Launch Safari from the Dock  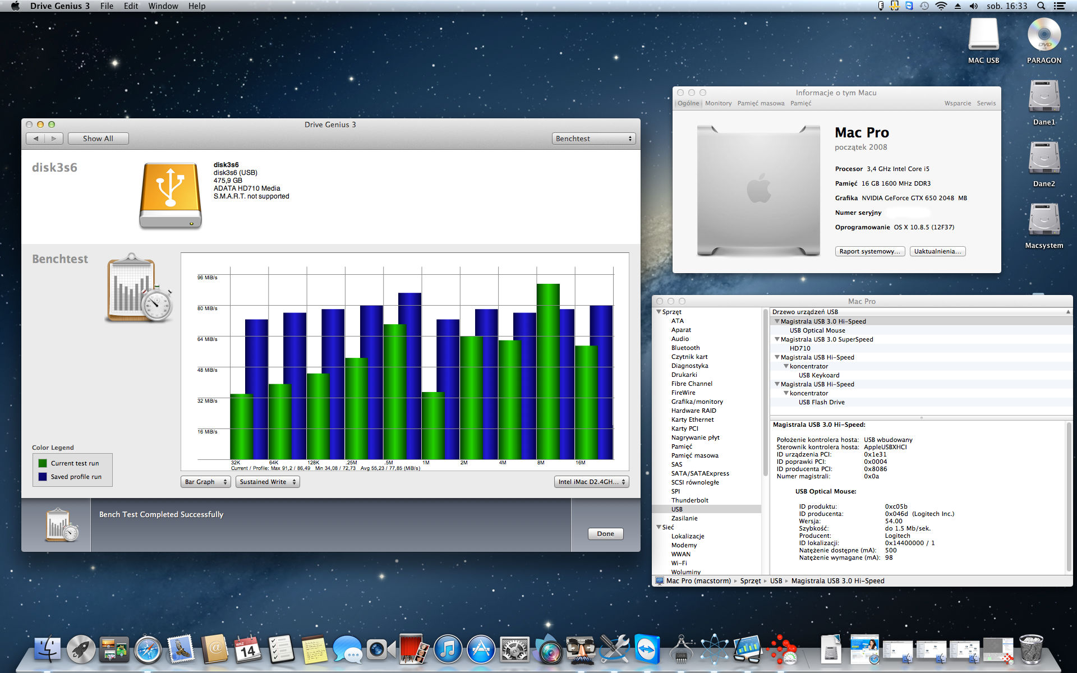148,649
